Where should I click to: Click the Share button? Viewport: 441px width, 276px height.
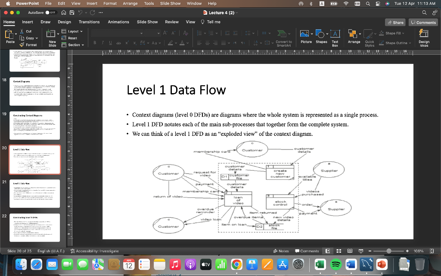coord(394,22)
